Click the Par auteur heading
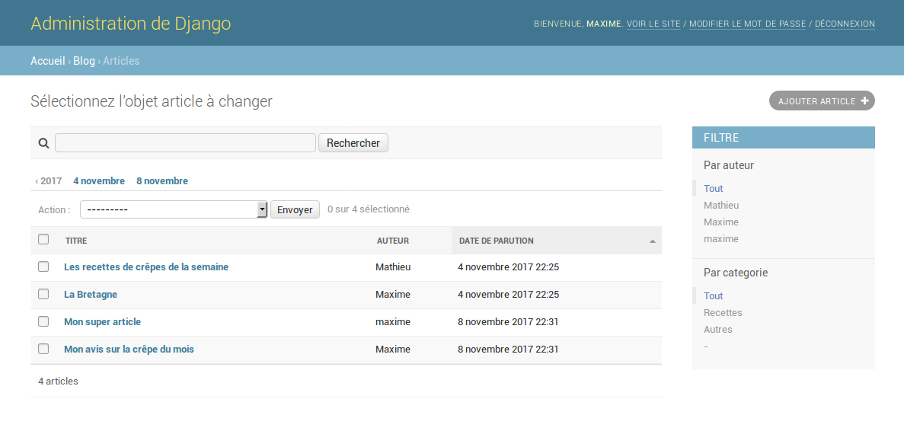This screenshot has width=904, height=431. 729,165
